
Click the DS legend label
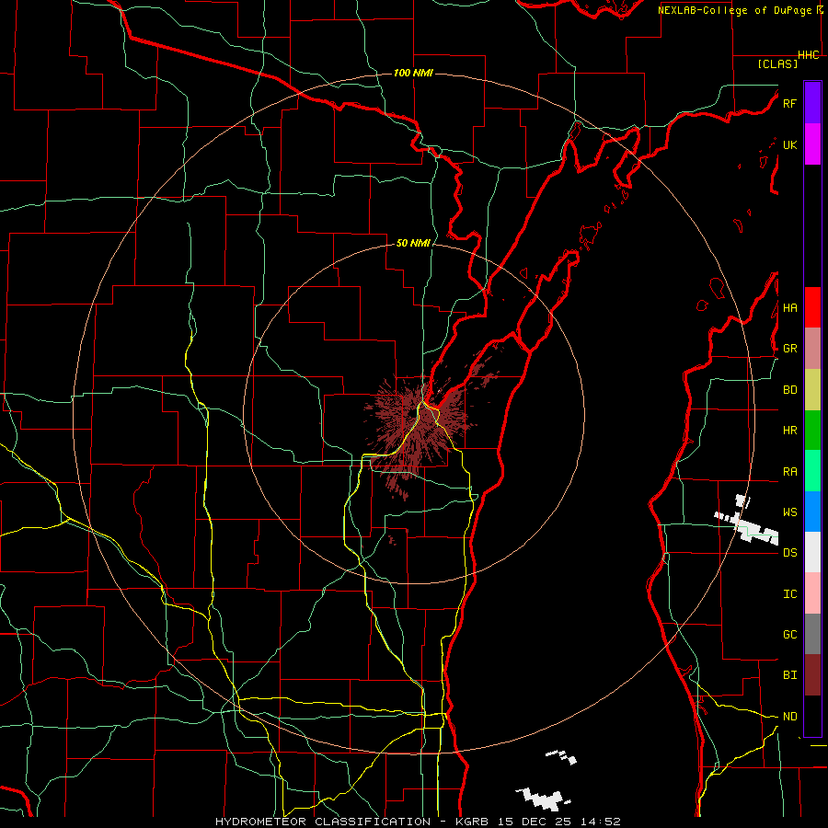point(789,553)
